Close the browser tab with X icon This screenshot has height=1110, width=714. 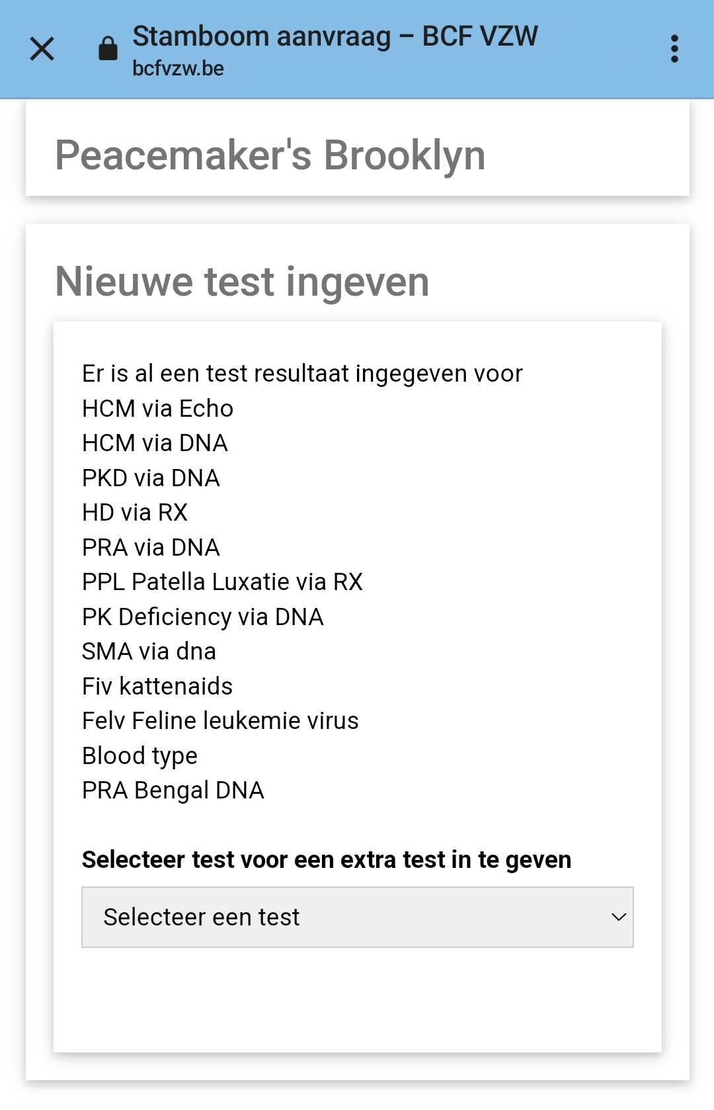click(x=42, y=49)
